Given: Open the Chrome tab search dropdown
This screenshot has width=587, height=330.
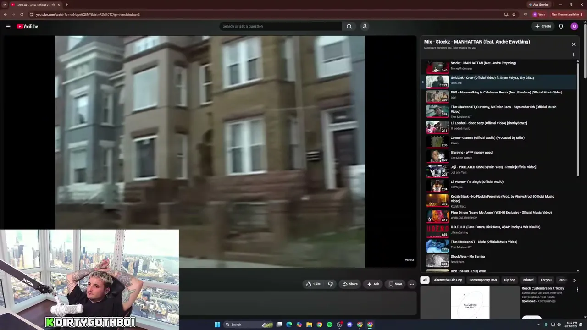Looking at the screenshot, I should pos(4,5).
